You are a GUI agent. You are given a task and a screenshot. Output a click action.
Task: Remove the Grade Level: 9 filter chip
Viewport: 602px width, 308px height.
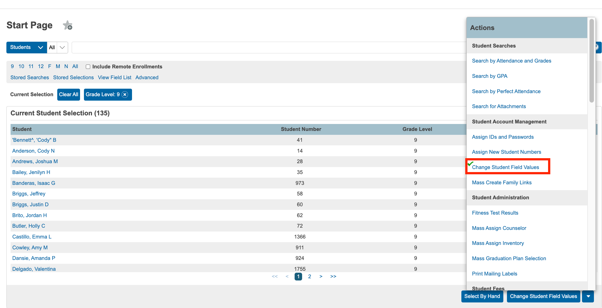coord(125,95)
